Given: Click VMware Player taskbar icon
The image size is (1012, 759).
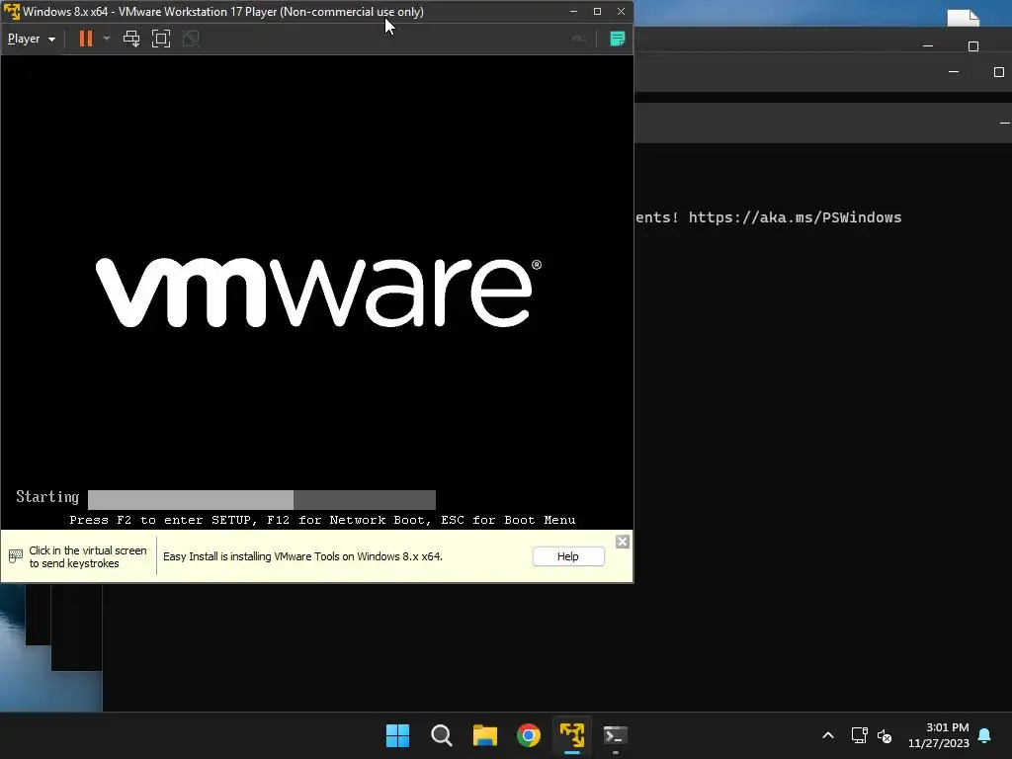Looking at the screenshot, I should pyautogui.click(x=572, y=735).
